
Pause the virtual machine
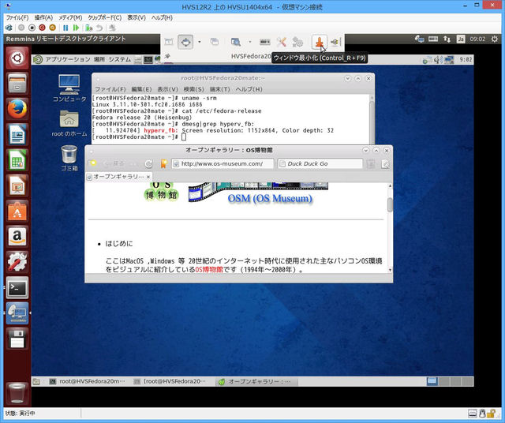coord(65,28)
